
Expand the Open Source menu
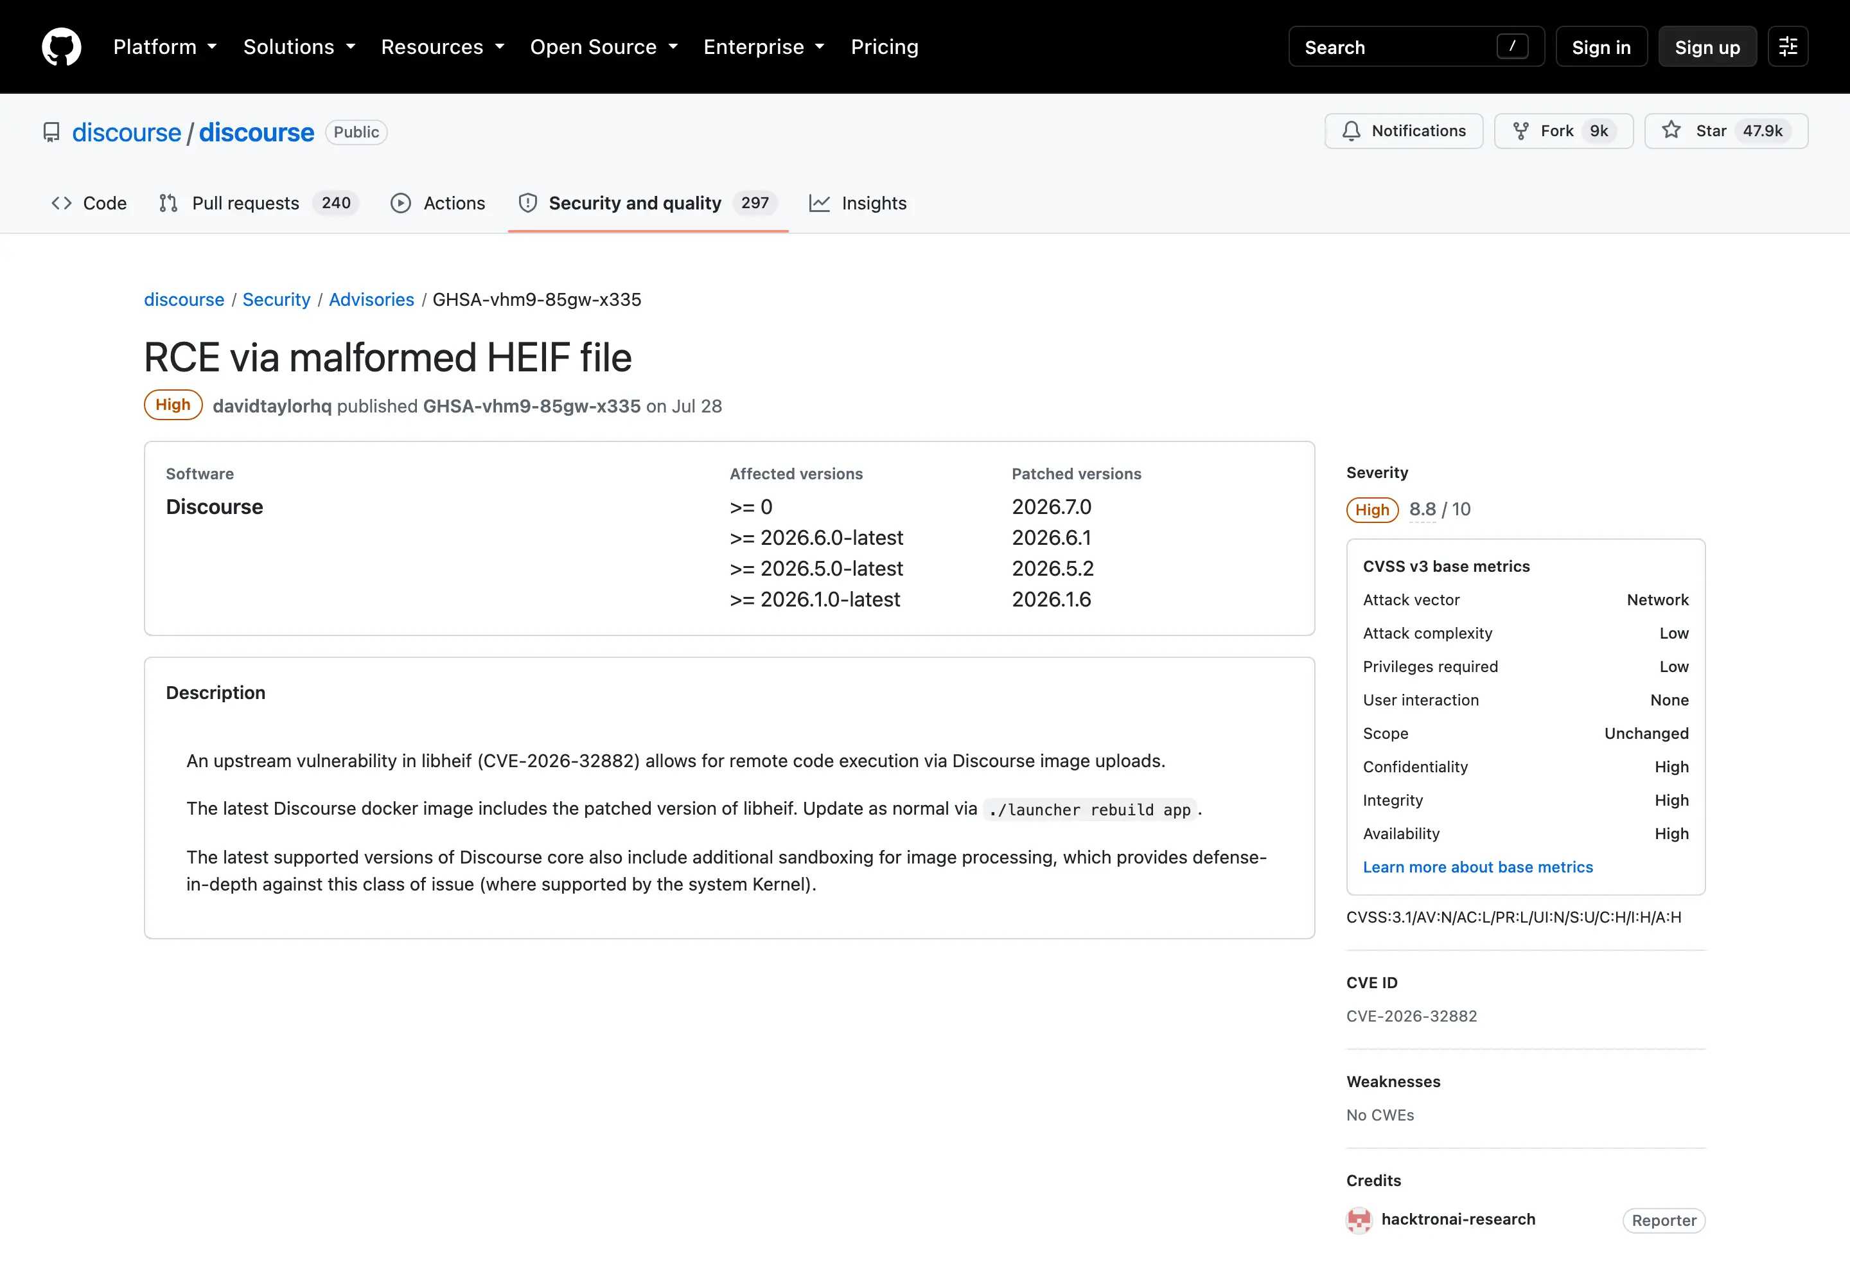point(604,47)
